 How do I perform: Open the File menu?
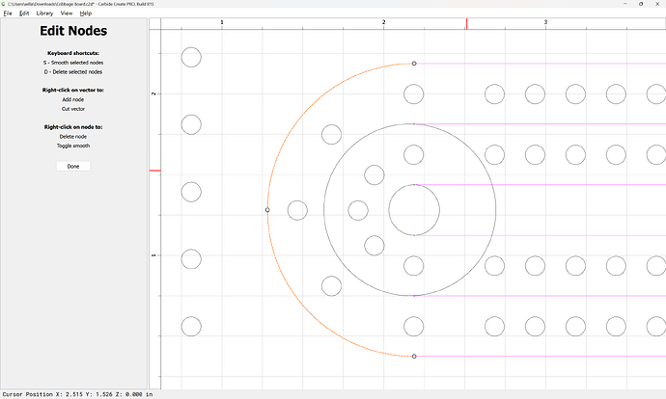8,13
